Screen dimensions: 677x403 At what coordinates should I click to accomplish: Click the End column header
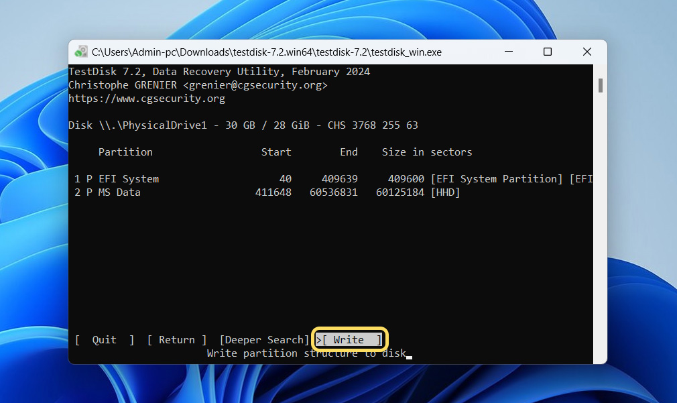point(349,152)
